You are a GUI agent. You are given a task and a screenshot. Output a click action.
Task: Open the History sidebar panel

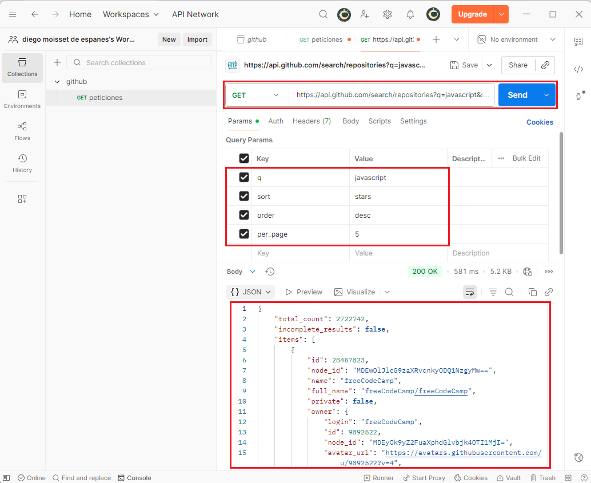tap(22, 163)
